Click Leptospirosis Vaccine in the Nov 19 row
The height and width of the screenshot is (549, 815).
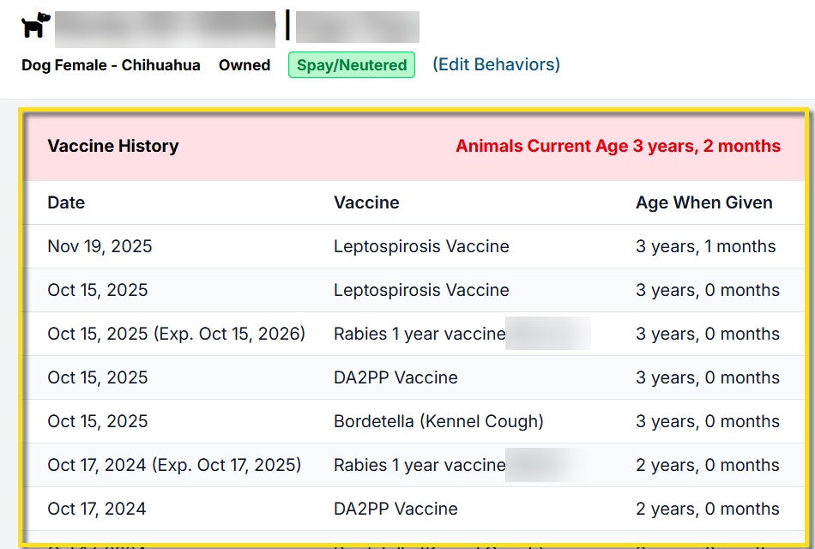pyautogui.click(x=421, y=246)
